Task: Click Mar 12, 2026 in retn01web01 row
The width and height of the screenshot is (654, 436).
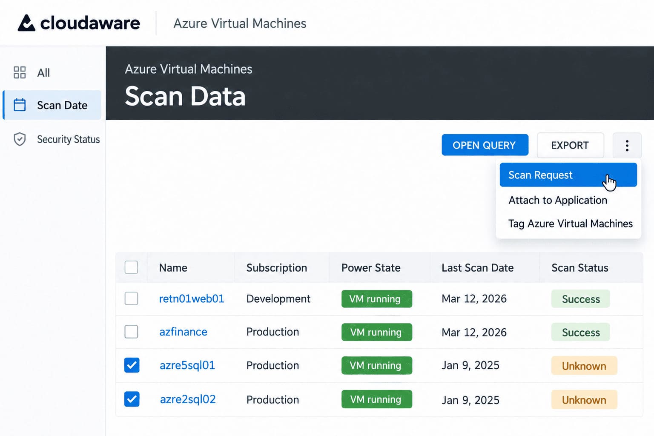Action: pos(474,298)
